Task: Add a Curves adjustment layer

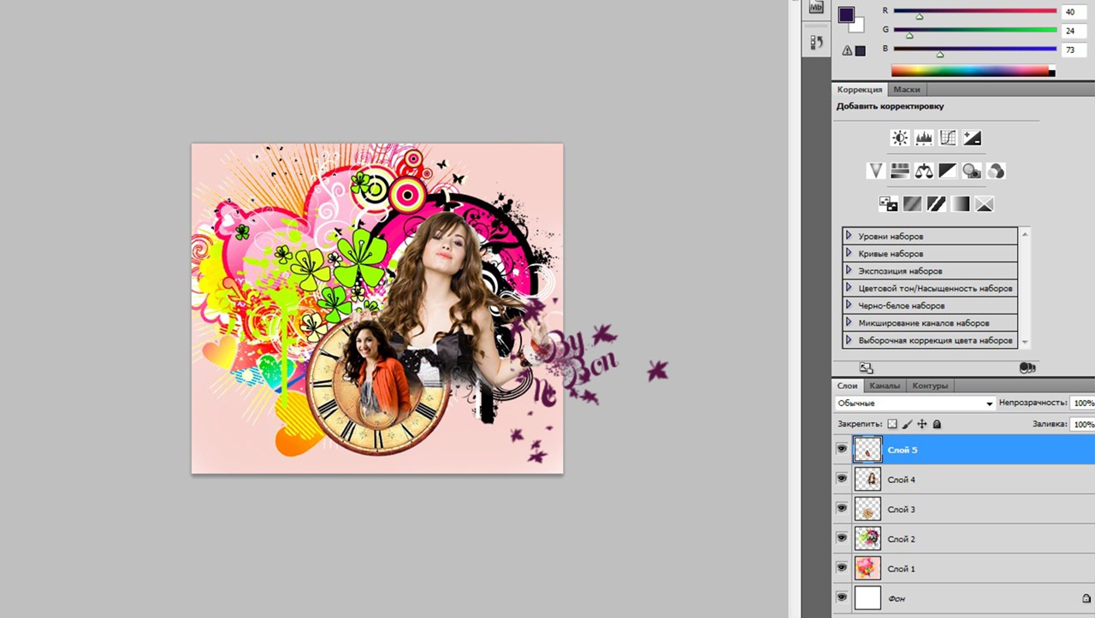Action: 947,138
